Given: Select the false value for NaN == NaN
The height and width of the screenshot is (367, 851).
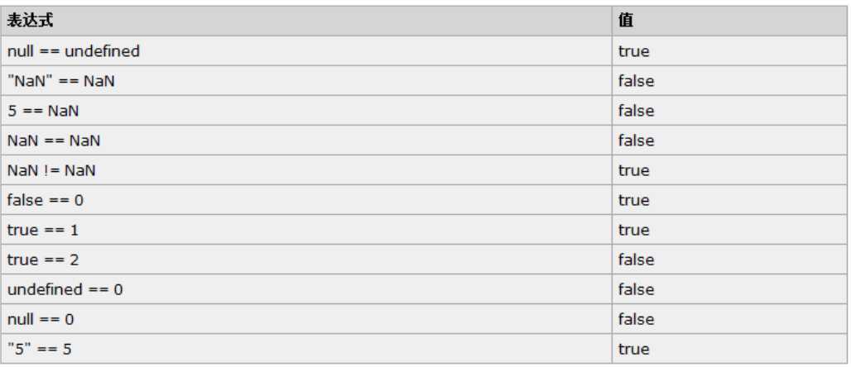Looking at the screenshot, I should click(x=729, y=141).
